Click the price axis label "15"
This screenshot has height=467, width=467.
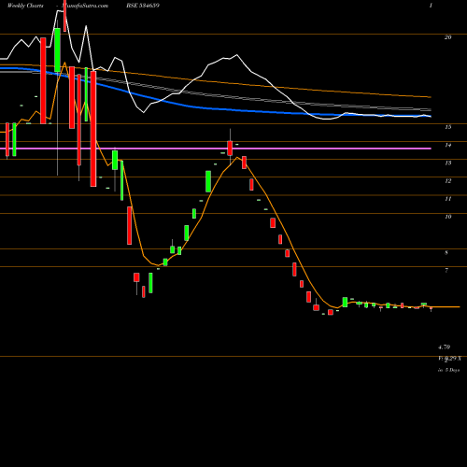[x=447, y=127]
